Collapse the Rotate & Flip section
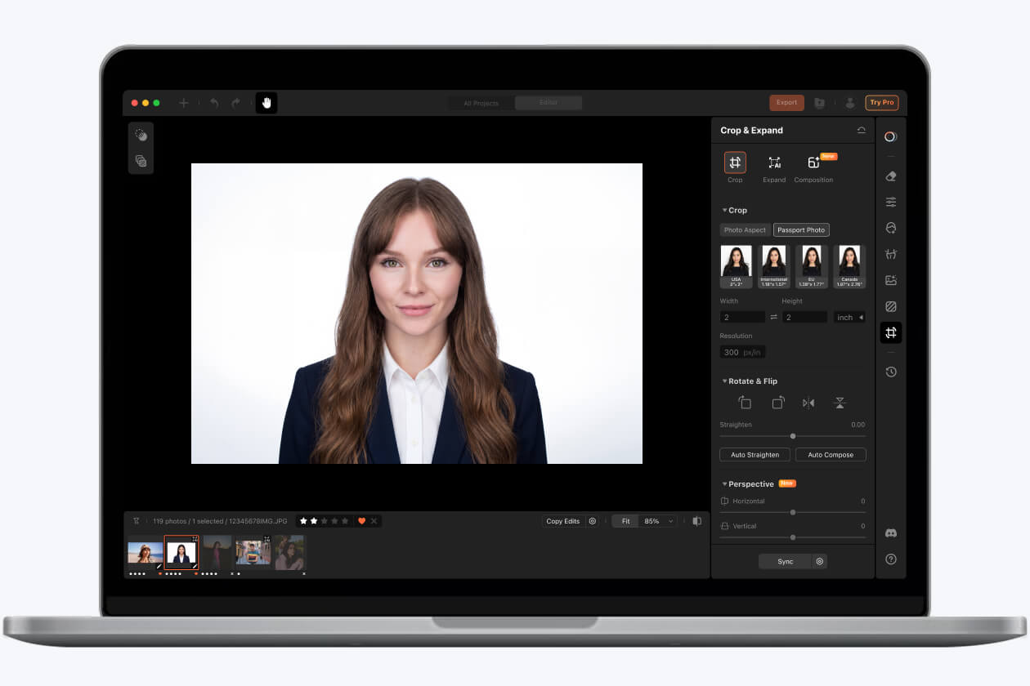The height and width of the screenshot is (686, 1030). [x=724, y=381]
